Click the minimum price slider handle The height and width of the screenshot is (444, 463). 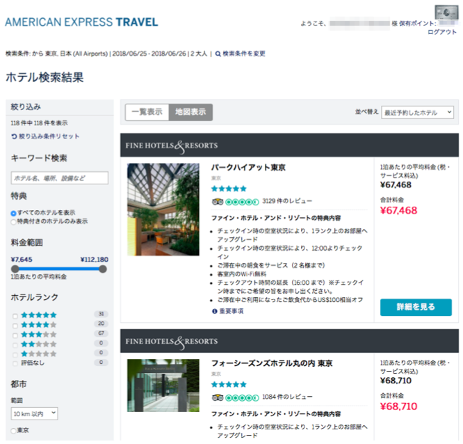tap(15, 269)
